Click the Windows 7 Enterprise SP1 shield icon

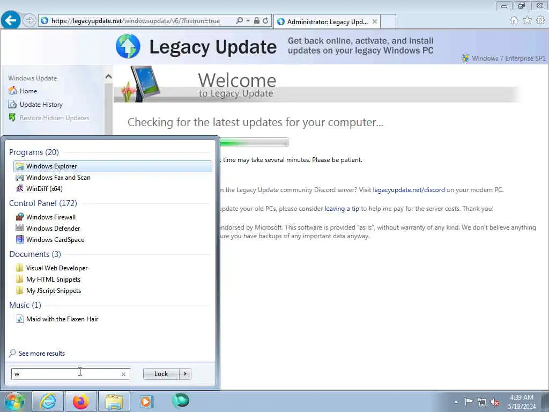[465, 58]
